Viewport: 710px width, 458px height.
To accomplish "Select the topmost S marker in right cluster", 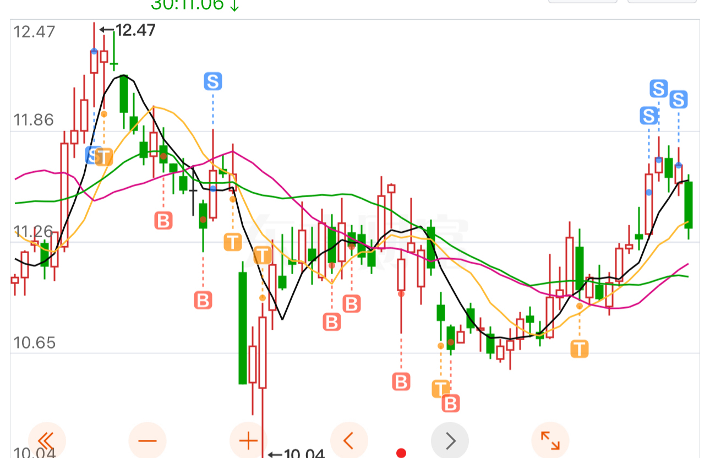I will click(x=659, y=88).
